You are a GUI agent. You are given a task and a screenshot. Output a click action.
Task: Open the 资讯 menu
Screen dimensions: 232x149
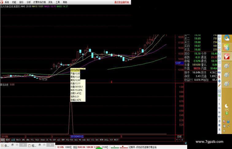coord(50,2)
